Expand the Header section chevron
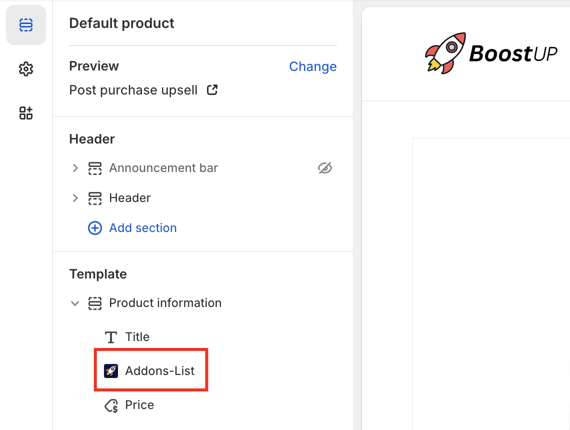Image resolution: width=570 pixels, height=430 pixels. pos(75,198)
